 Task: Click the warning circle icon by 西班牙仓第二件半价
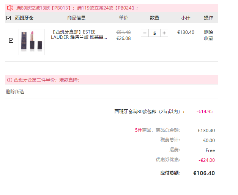click(9, 80)
